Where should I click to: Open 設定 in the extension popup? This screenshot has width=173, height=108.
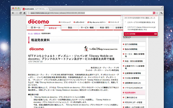[156, 34]
